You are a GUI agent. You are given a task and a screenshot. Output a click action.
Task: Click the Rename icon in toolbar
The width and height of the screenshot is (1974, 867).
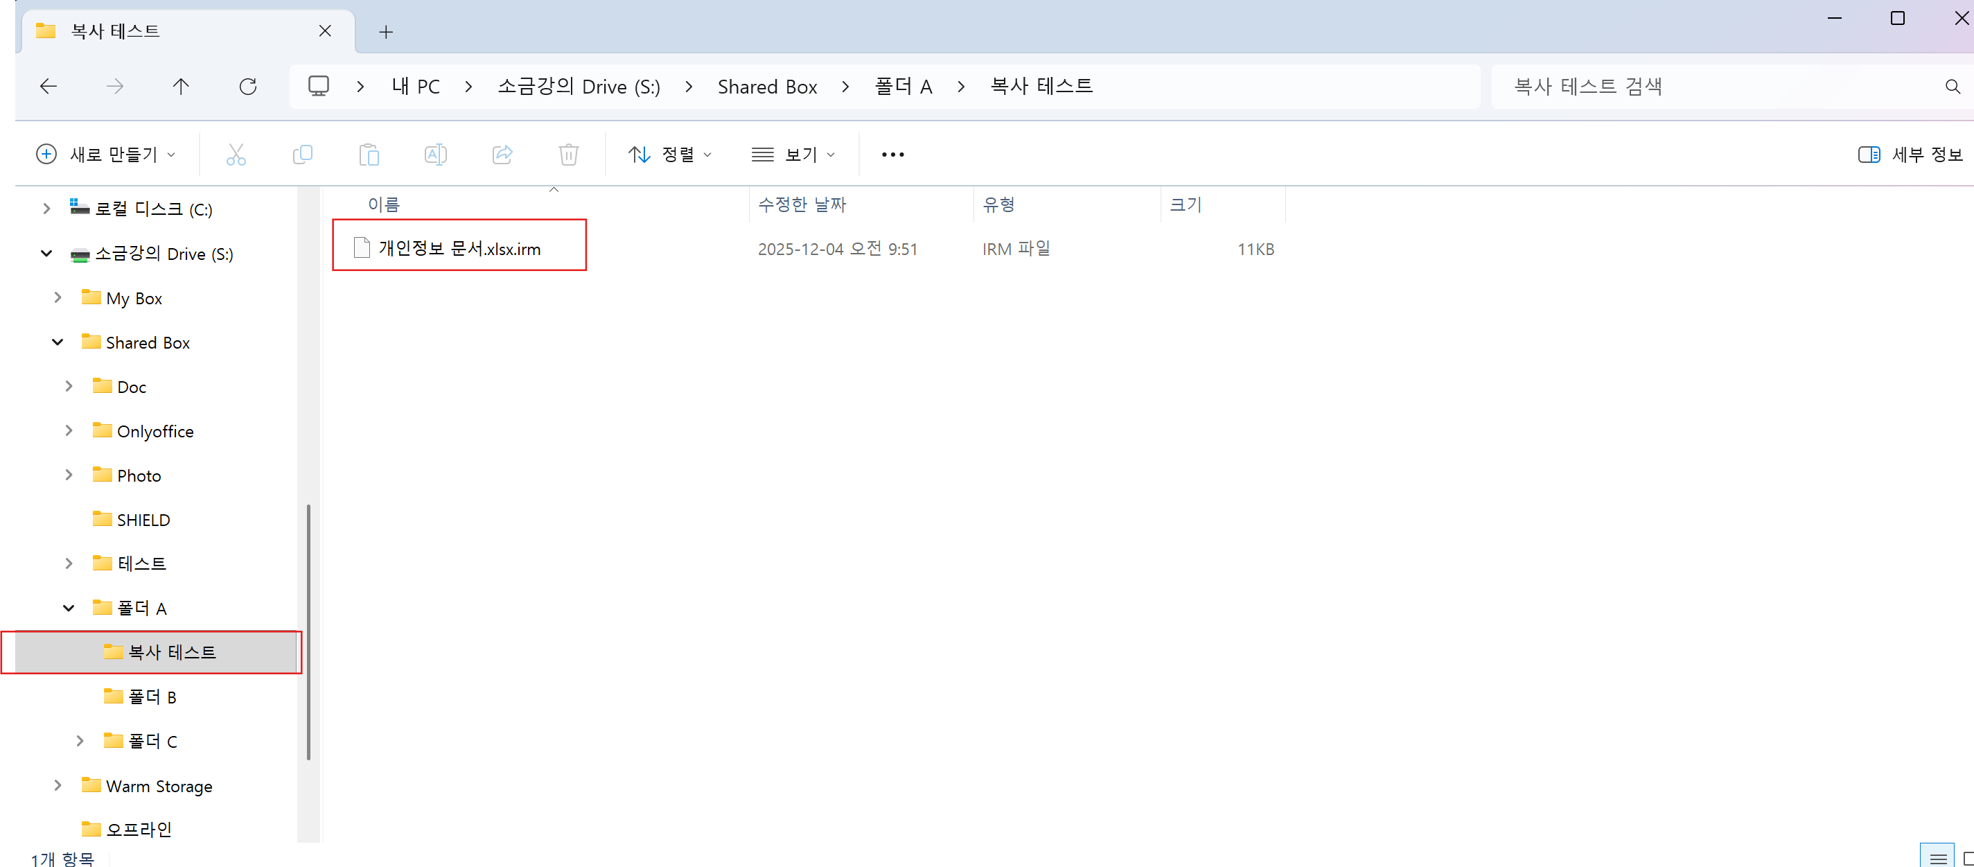click(435, 155)
